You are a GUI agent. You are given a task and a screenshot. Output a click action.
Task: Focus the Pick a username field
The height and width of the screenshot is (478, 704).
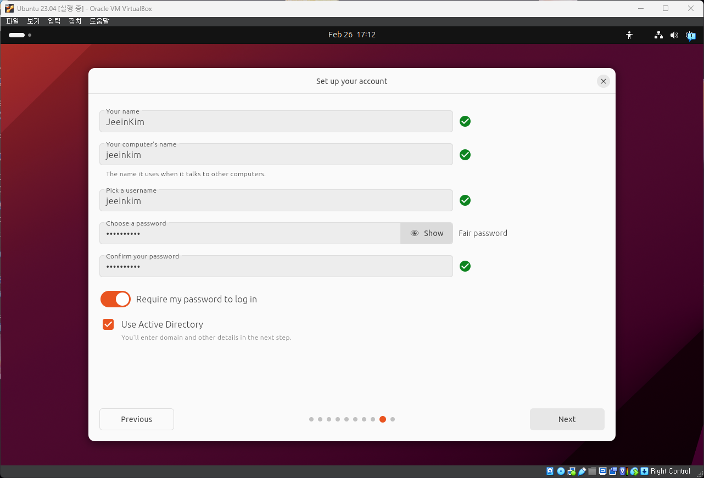pos(276,200)
